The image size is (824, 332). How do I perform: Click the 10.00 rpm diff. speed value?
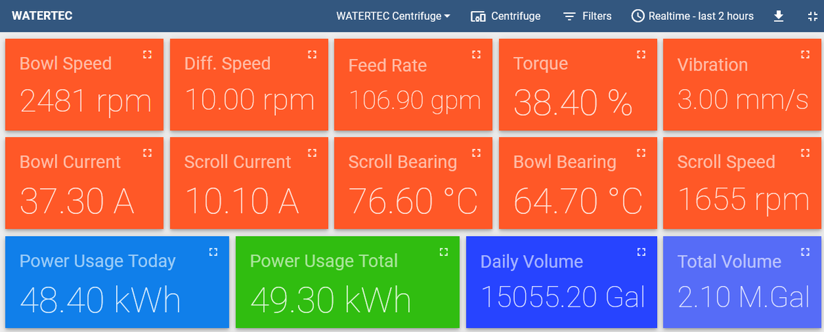[249, 100]
